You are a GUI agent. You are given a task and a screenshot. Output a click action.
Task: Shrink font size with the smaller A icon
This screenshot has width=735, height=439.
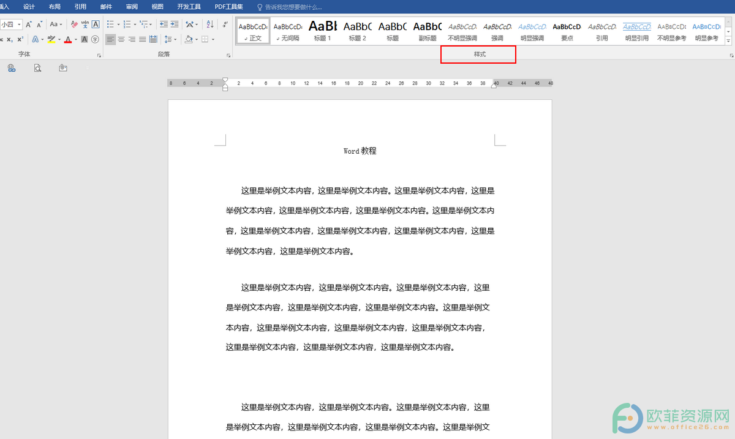click(x=39, y=24)
